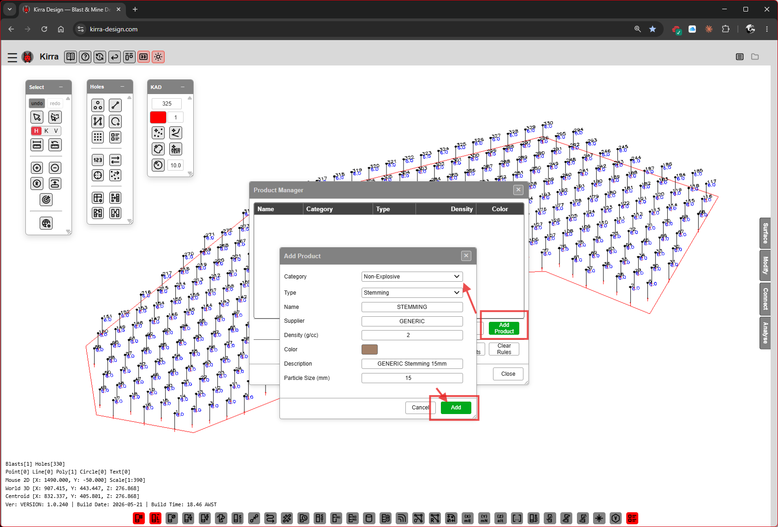Click the zoom out minus tool
778x527 pixels.
(x=55, y=168)
